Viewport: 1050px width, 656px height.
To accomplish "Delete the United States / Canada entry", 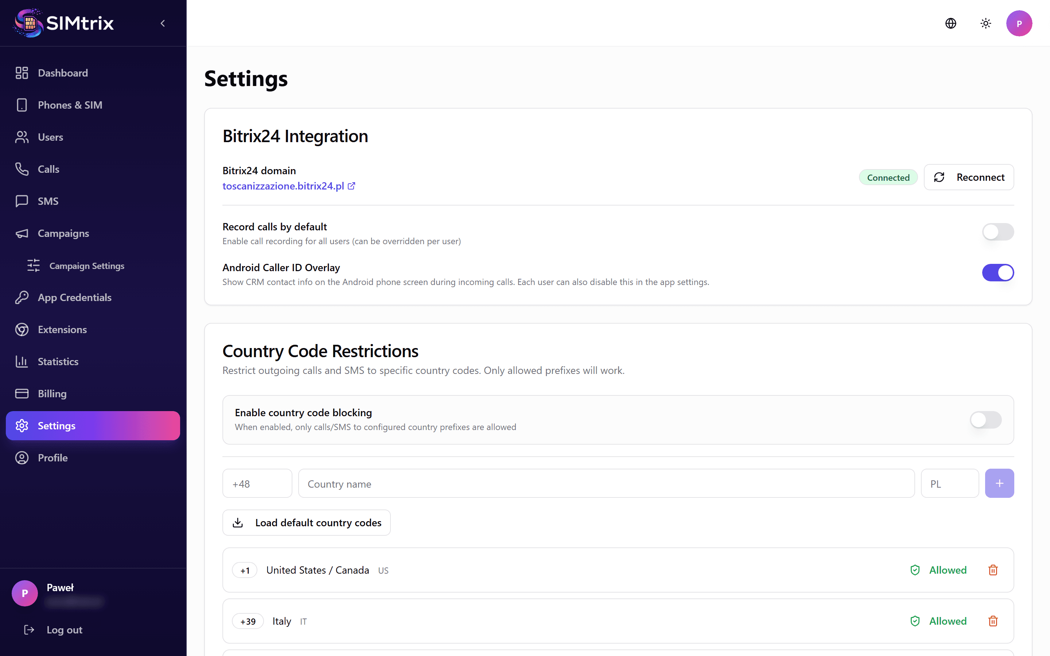I will [993, 570].
